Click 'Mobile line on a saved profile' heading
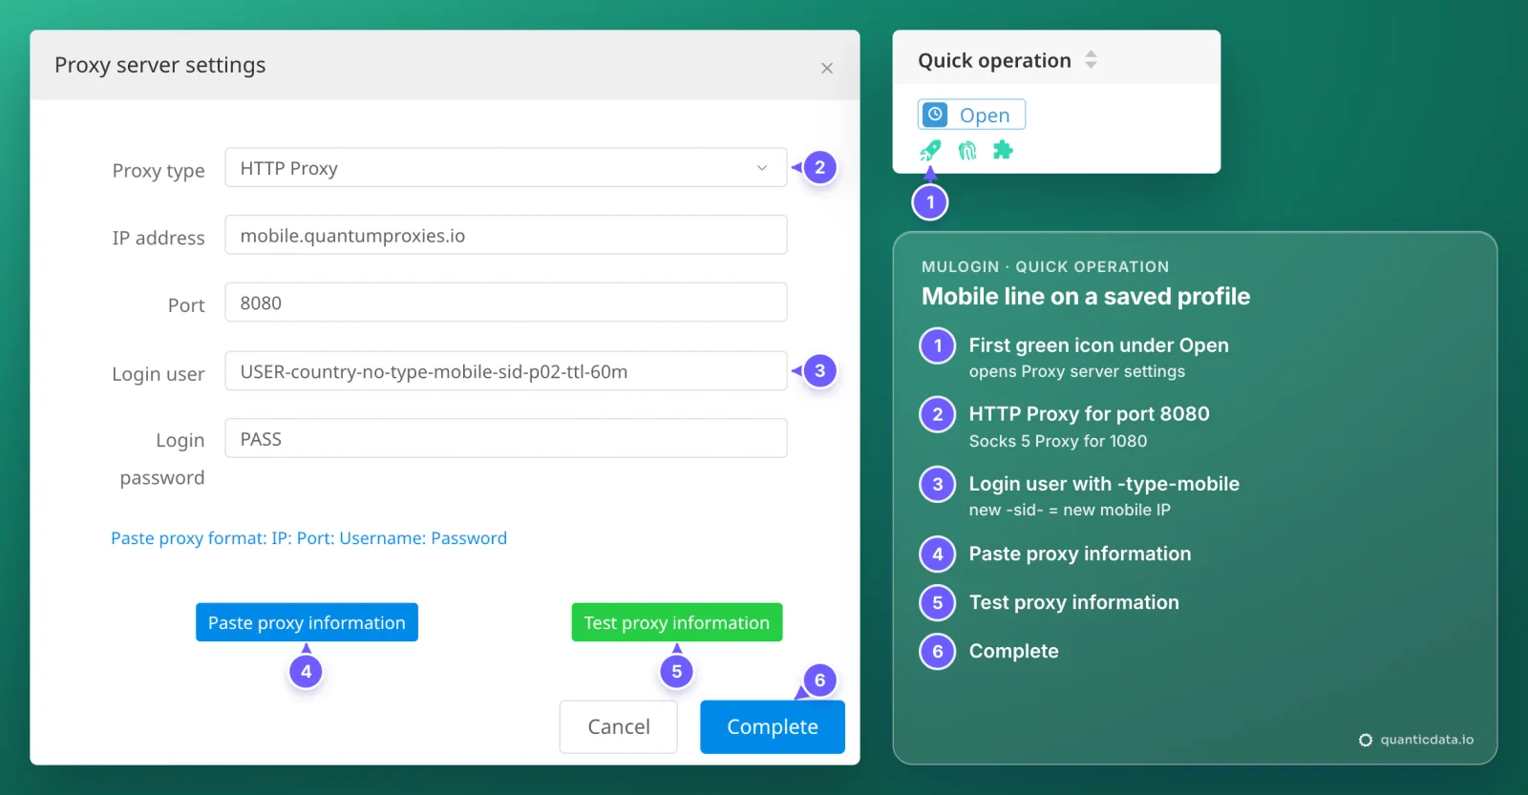 coord(1086,297)
